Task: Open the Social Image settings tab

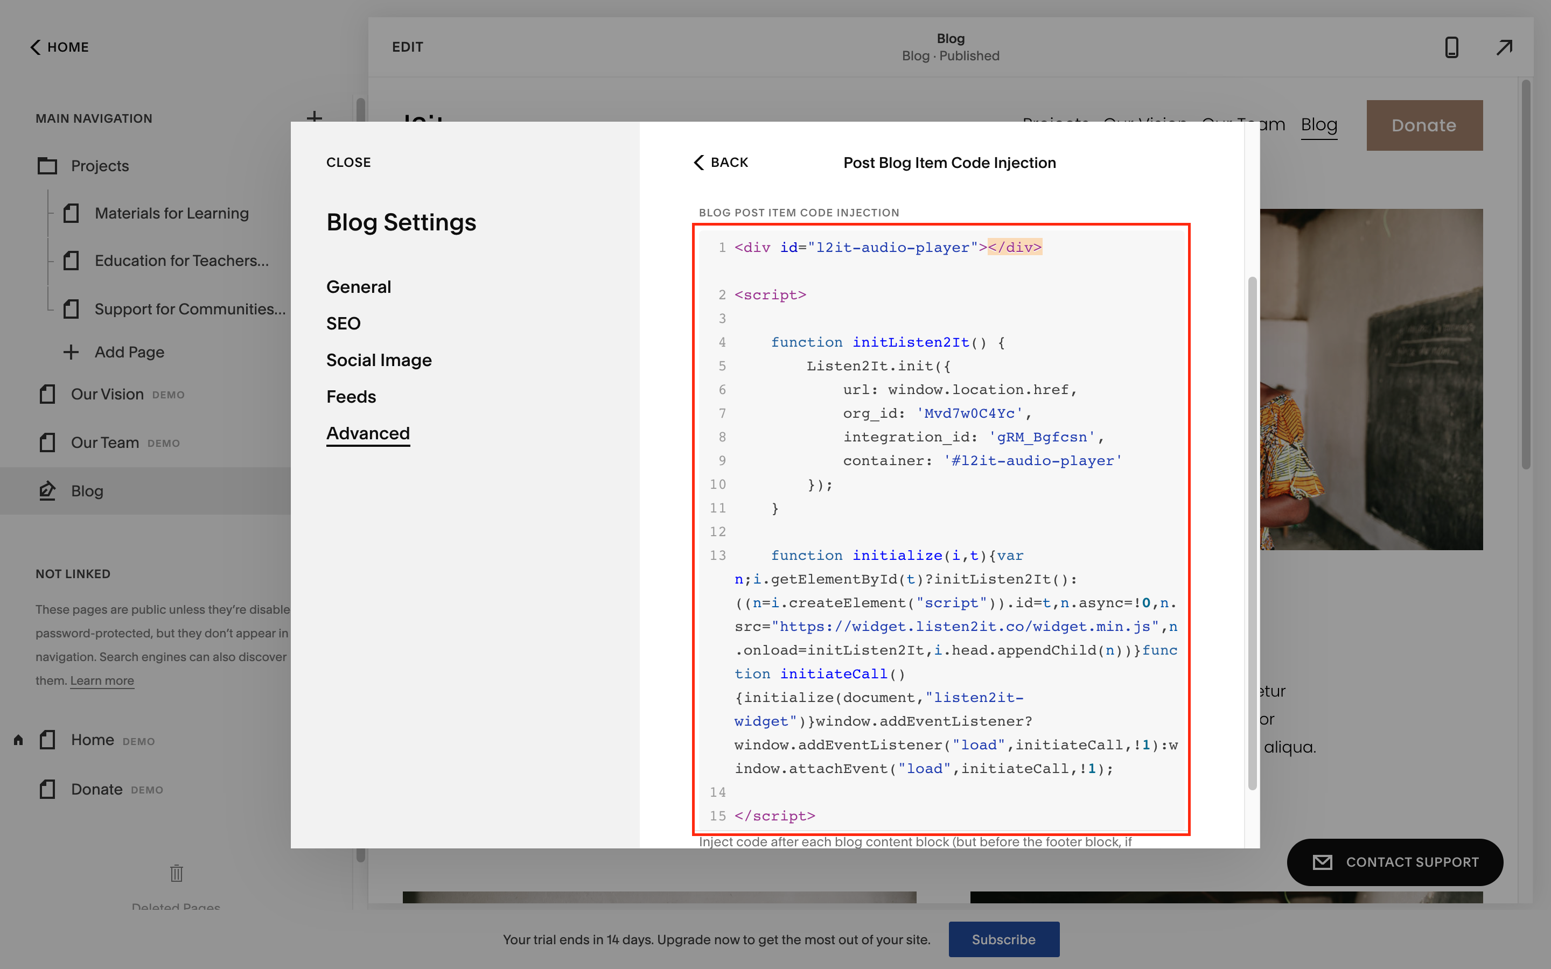Action: click(379, 360)
